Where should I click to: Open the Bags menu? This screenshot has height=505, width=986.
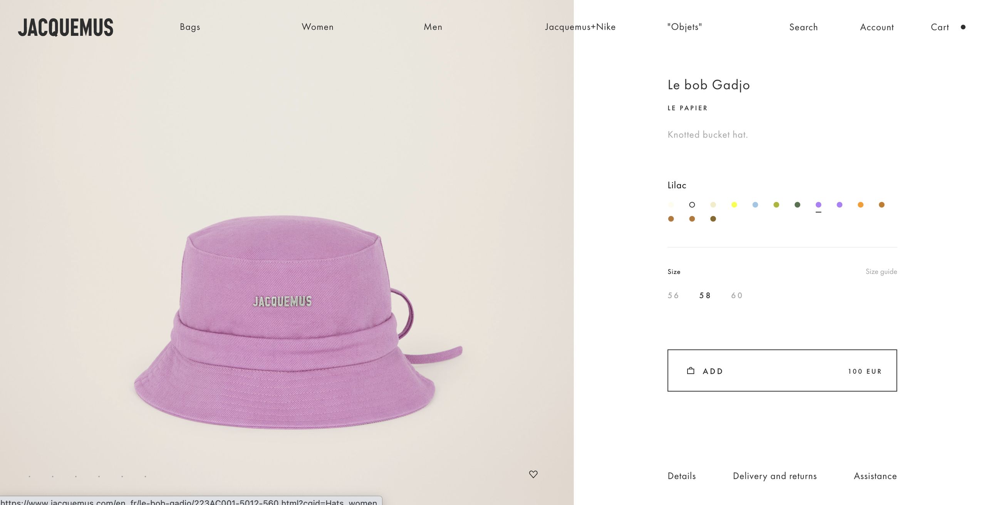[190, 27]
